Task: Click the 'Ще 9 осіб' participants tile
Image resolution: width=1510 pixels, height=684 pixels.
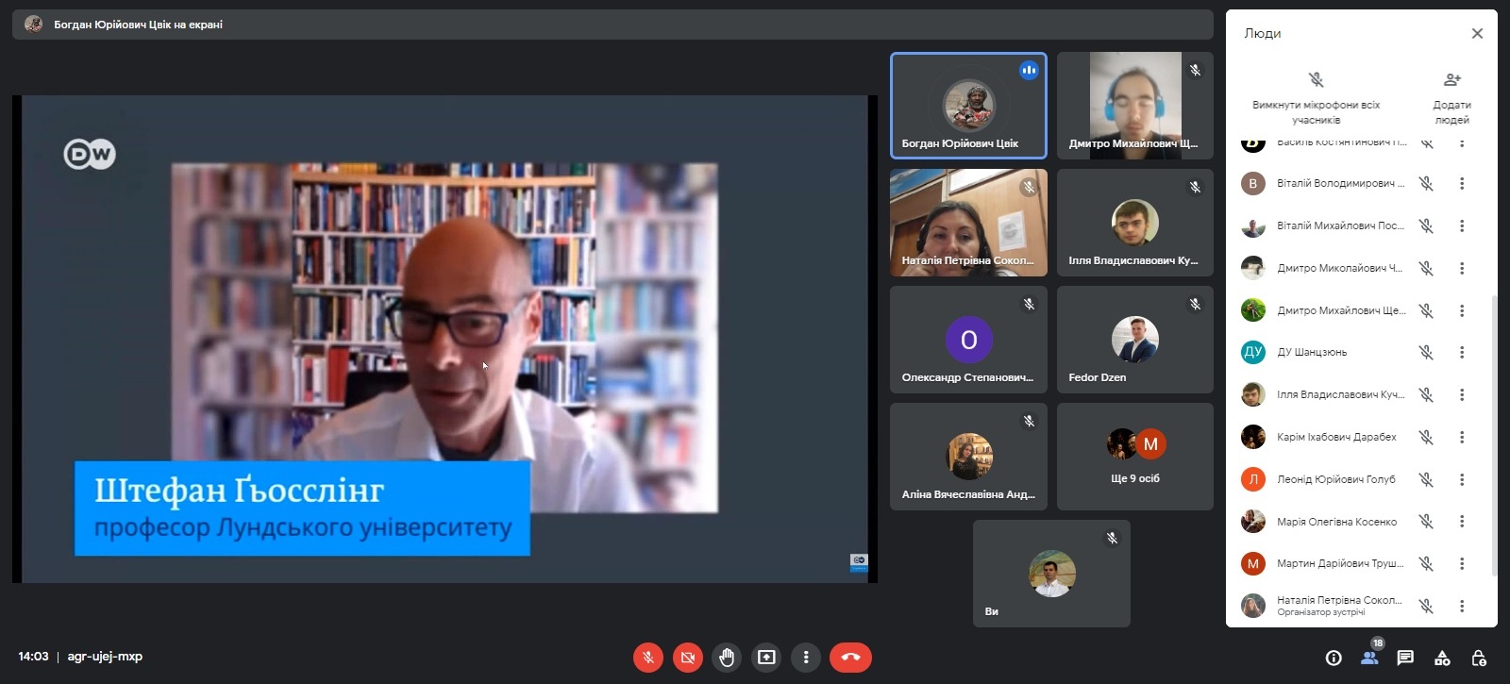Action: [1135, 457]
